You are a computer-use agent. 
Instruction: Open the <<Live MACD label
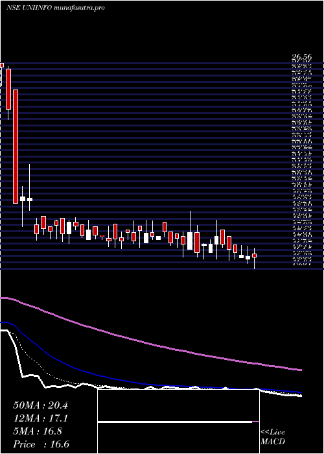click(x=273, y=437)
